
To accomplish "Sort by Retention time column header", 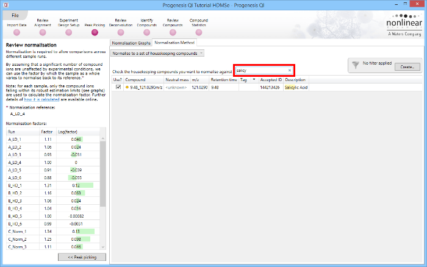I will tap(224, 80).
